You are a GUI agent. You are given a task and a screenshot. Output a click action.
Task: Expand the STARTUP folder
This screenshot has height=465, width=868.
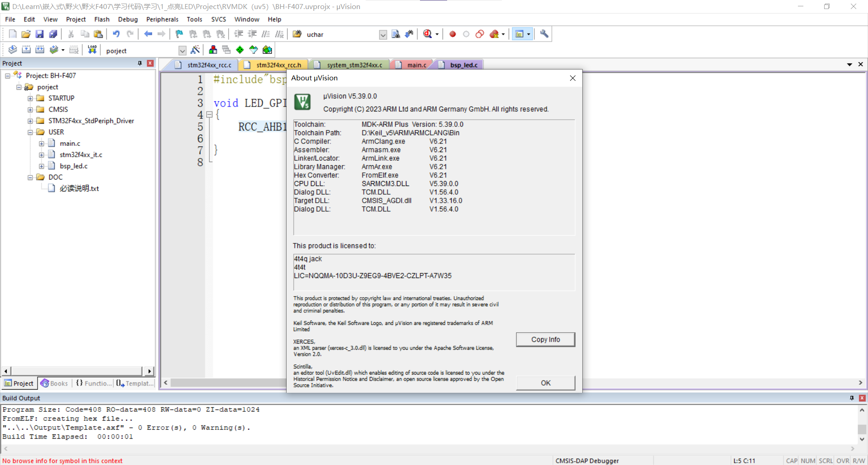click(x=30, y=98)
